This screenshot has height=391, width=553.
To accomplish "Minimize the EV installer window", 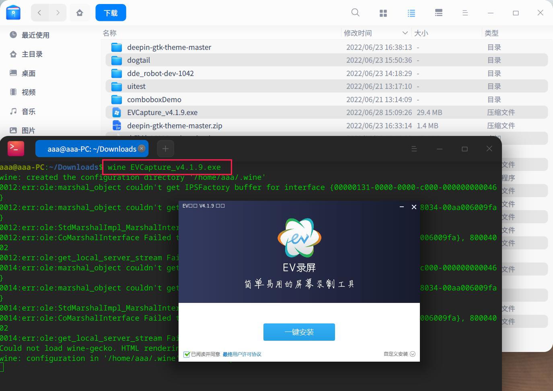I will [401, 207].
